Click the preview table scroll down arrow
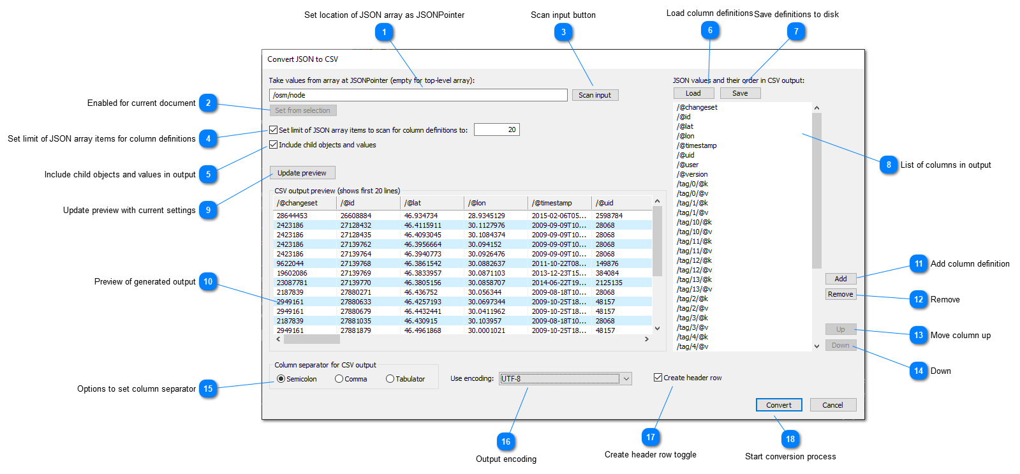 click(x=657, y=329)
